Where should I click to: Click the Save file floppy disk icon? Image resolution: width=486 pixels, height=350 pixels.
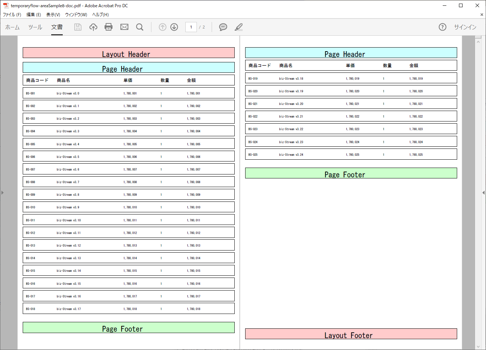click(x=78, y=27)
